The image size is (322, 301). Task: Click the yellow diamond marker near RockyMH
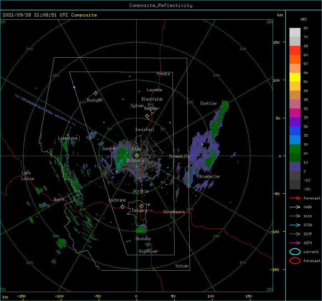click(x=96, y=93)
